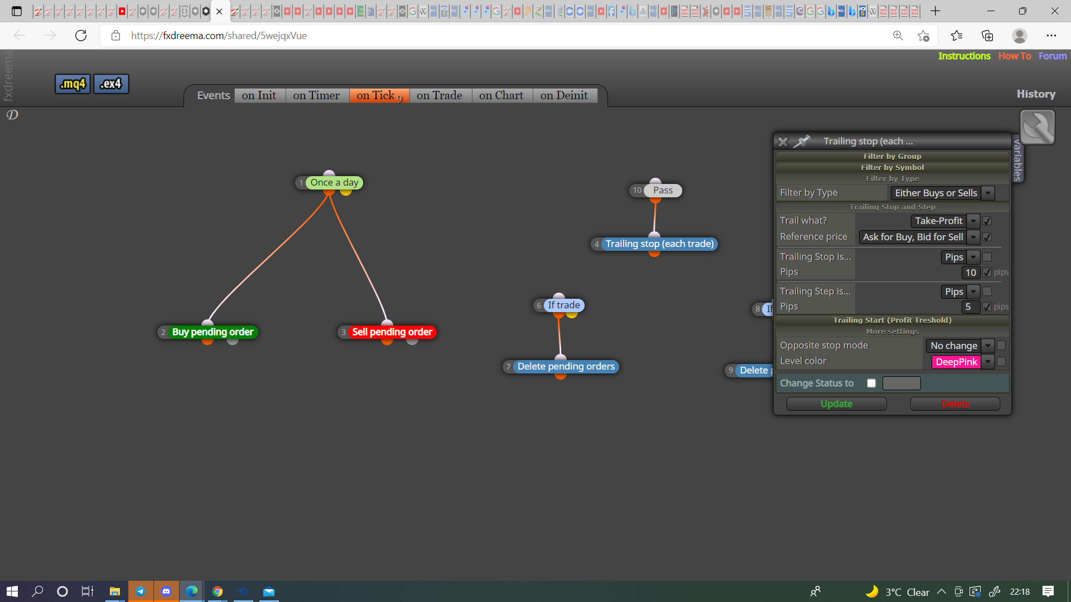Open Trailing Step is... Pips dropdown
Screen dimensions: 1071x602
pyautogui.click(x=960, y=292)
